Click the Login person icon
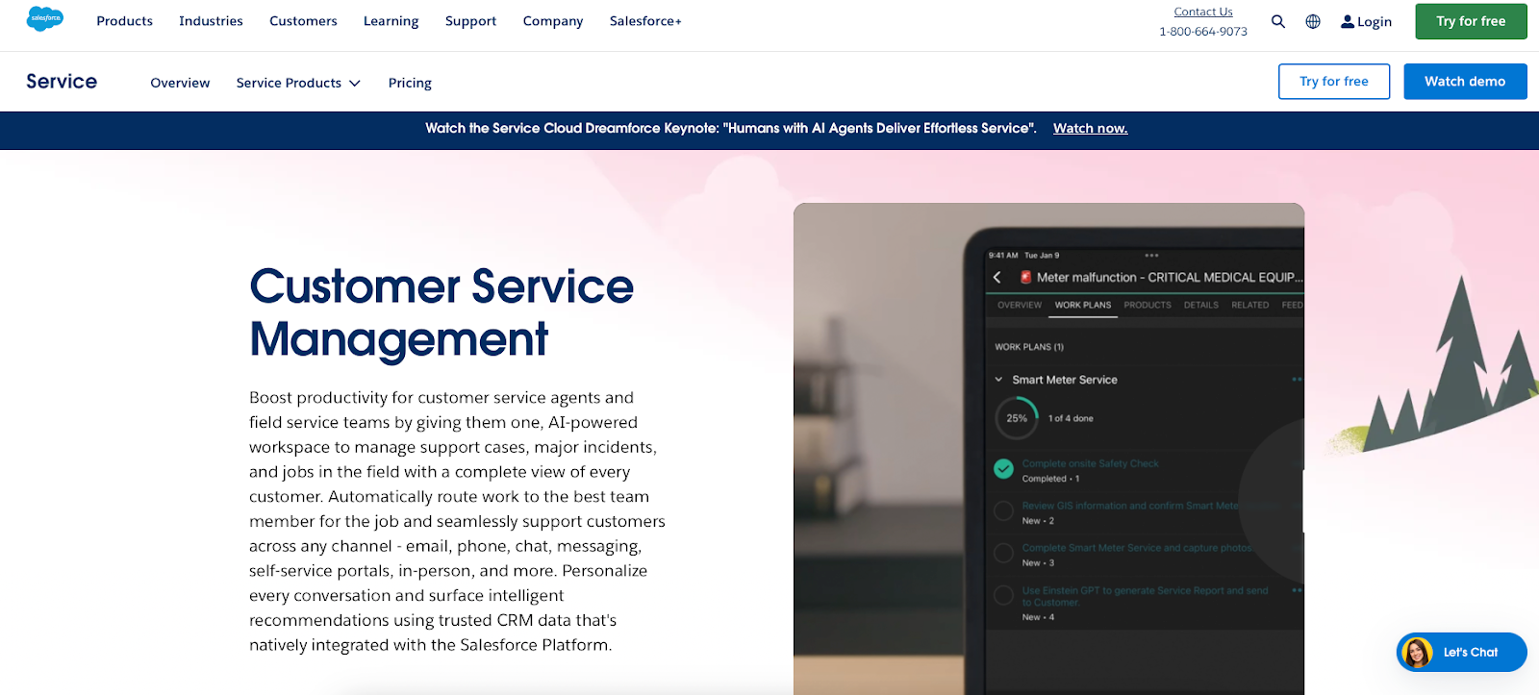Viewport: 1539px width, 695px height. [x=1348, y=21]
